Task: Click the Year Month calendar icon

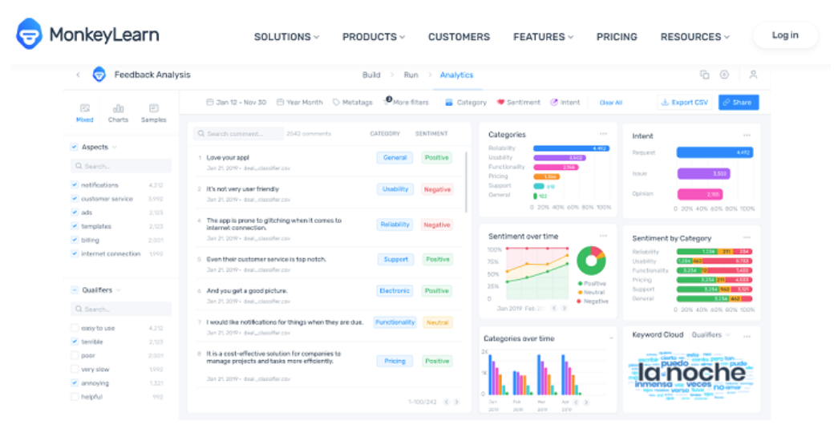Action: coord(280,102)
